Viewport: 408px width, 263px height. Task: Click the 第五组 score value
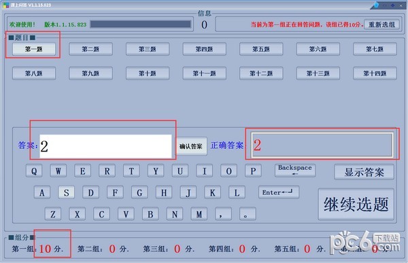(x=307, y=249)
